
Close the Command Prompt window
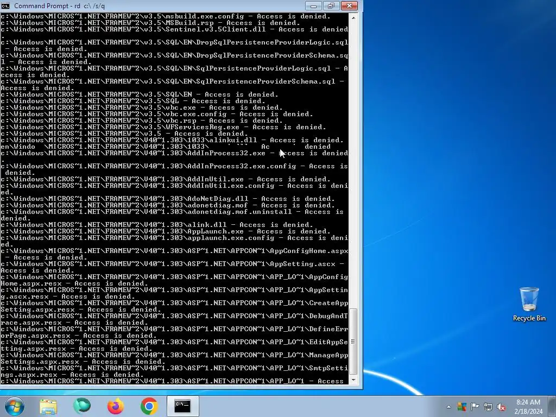coord(349,5)
